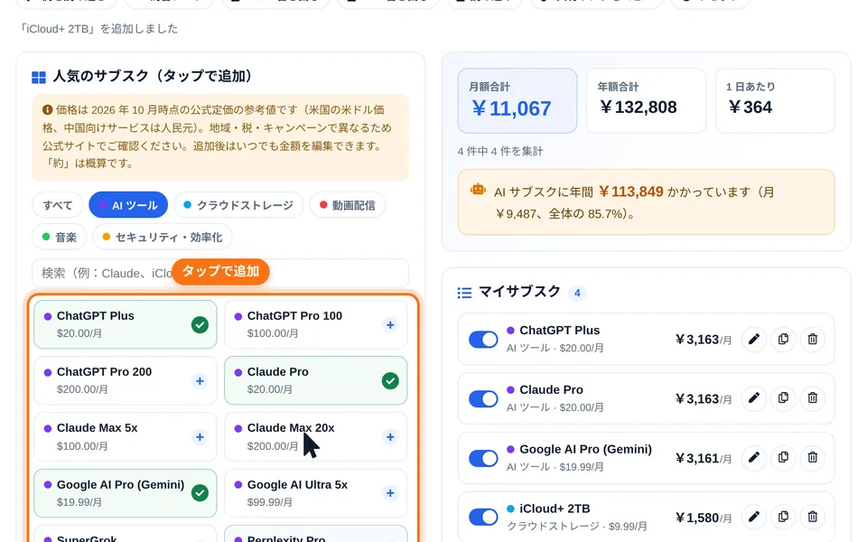Click the Claude Pro preset card
This screenshot has width=867, height=542.
(316, 380)
